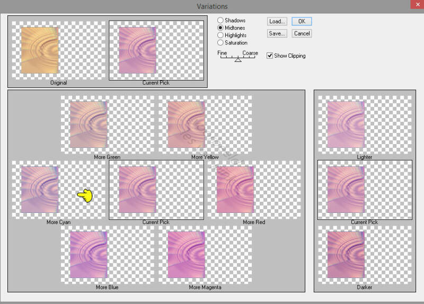Apply the More Magenta variation
424x304 pixels.
point(205,255)
